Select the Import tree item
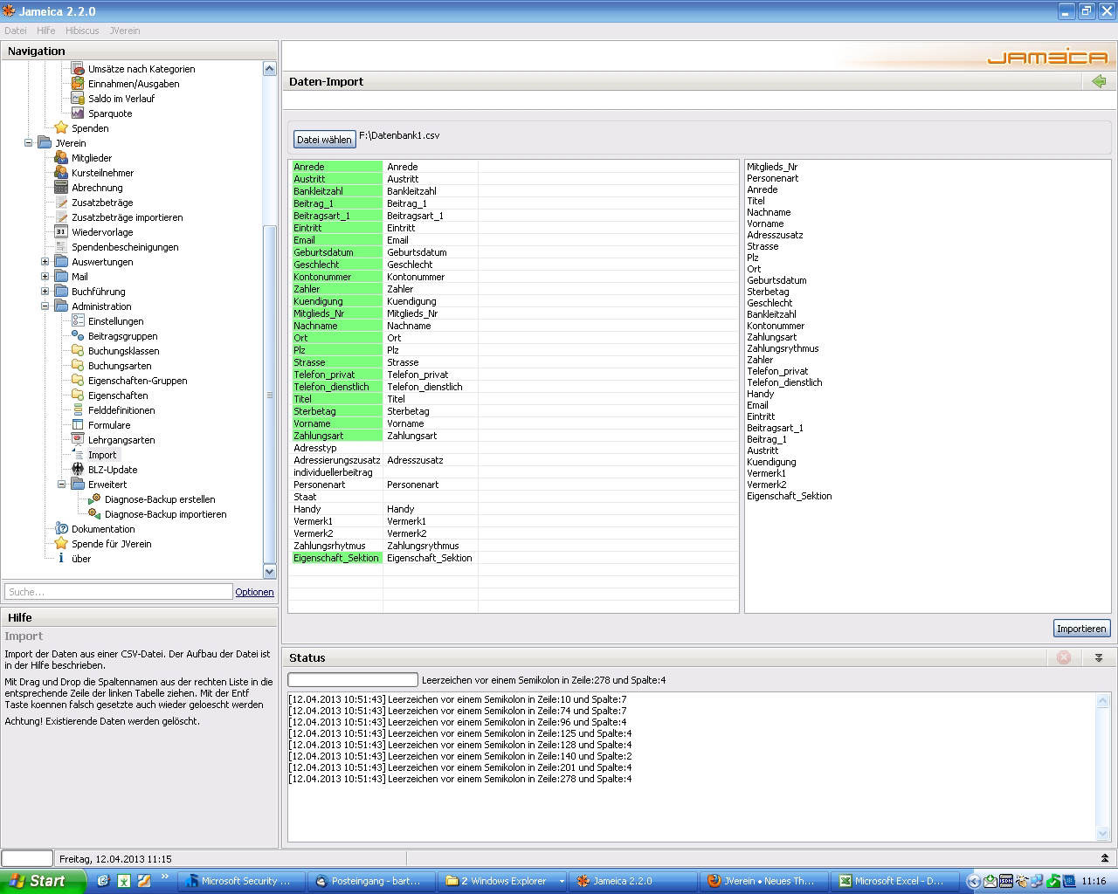Image resolution: width=1118 pixels, height=894 pixels. click(x=102, y=455)
